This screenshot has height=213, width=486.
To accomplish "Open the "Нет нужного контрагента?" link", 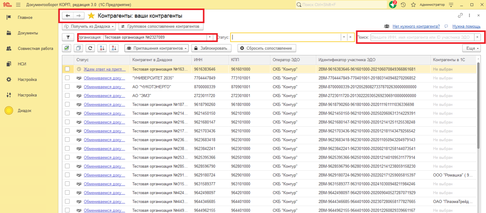I will coord(416,26).
